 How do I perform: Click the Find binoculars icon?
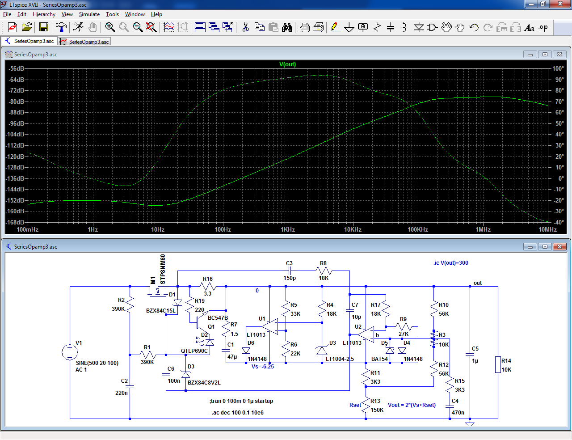point(287,27)
